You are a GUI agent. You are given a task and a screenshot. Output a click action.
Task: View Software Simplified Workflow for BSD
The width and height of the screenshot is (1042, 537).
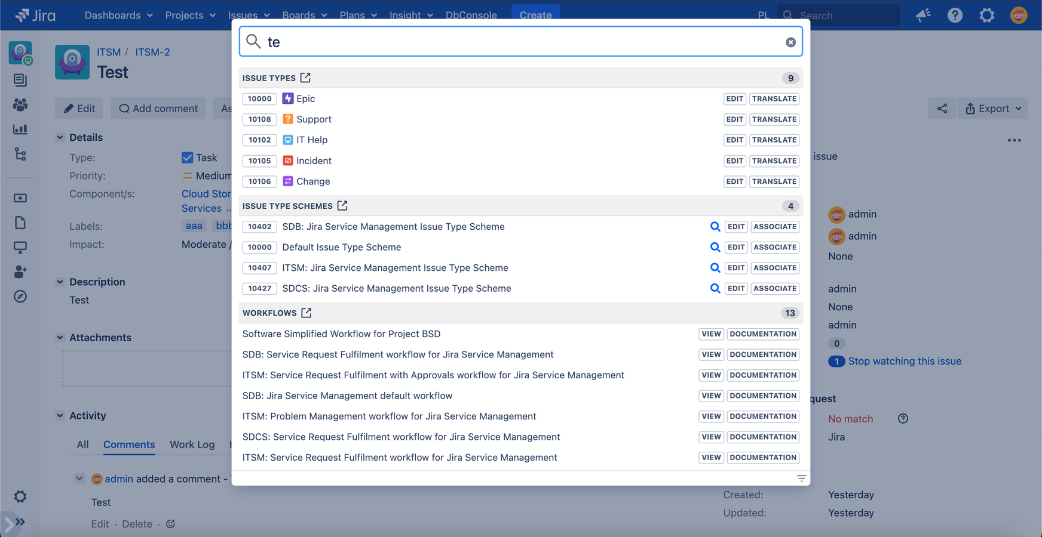click(x=711, y=334)
